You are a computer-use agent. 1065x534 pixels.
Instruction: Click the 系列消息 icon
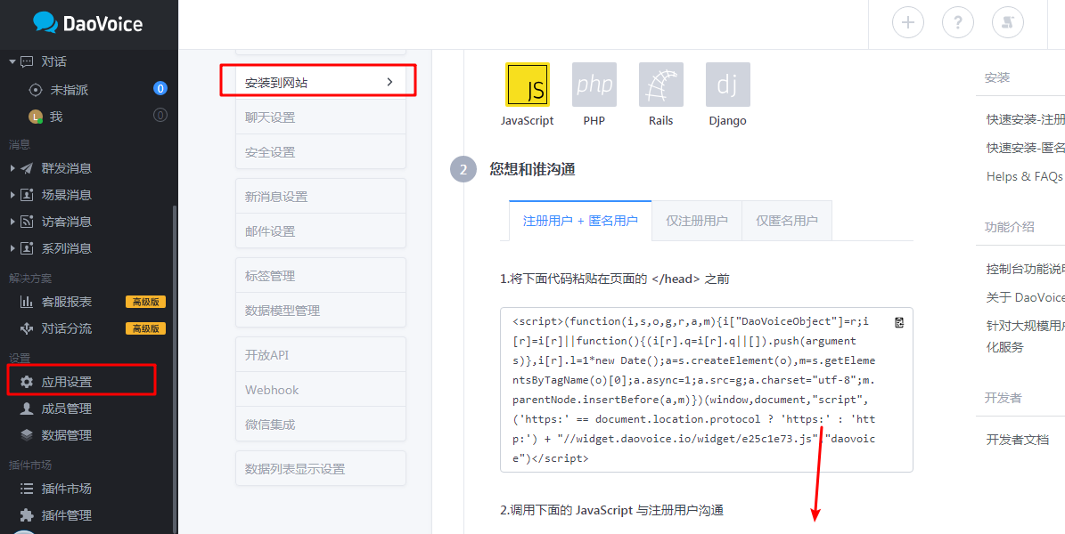(27, 248)
